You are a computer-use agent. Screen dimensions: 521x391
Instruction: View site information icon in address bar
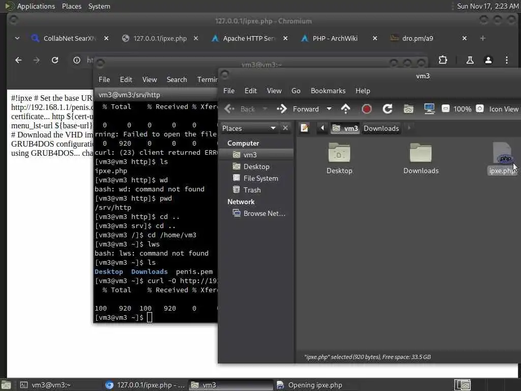click(x=77, y=60)
